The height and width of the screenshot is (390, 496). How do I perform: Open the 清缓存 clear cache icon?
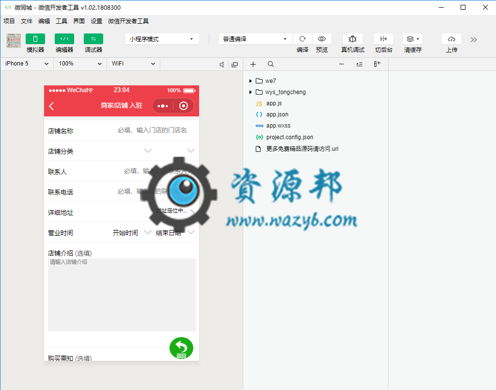point(413,39)
